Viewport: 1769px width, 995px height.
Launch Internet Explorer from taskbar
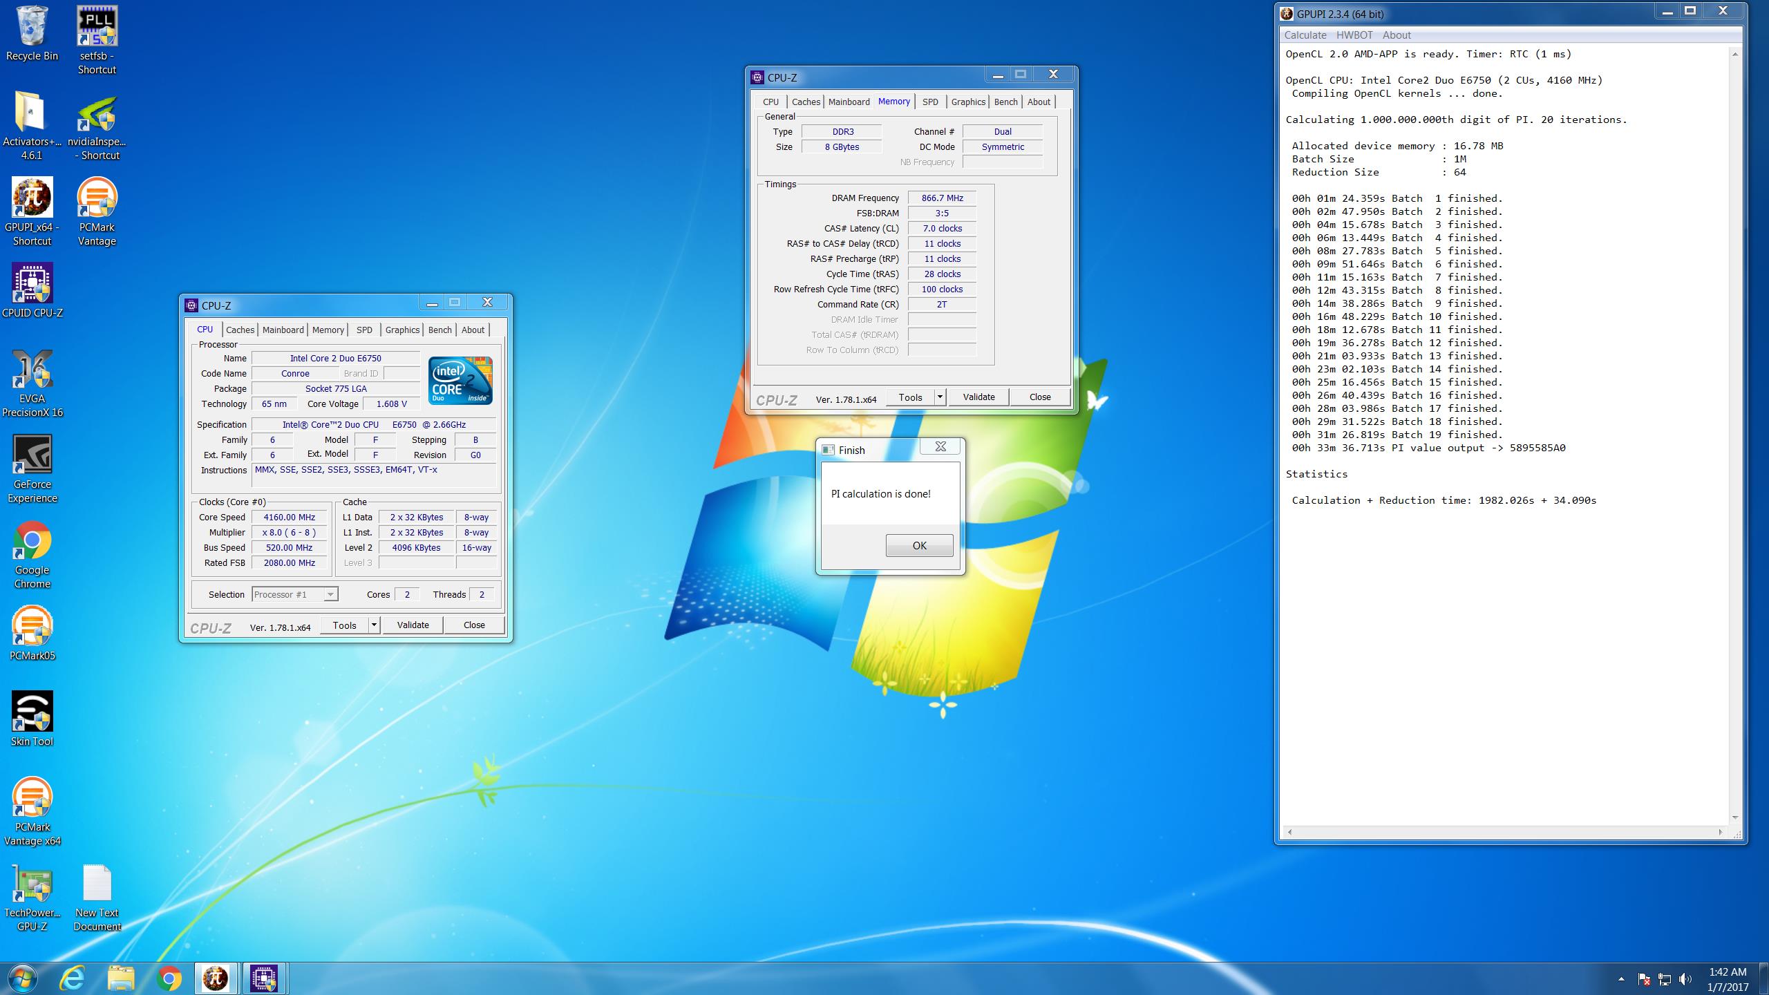click(72, 978)
